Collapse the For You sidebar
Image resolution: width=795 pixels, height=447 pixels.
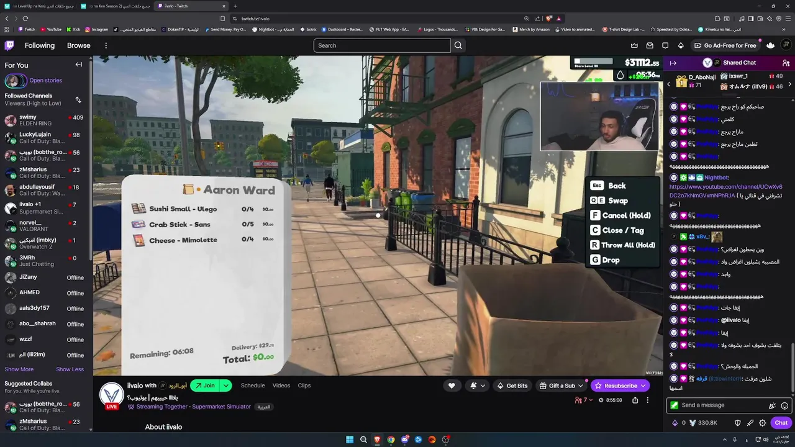pos(79,65)
